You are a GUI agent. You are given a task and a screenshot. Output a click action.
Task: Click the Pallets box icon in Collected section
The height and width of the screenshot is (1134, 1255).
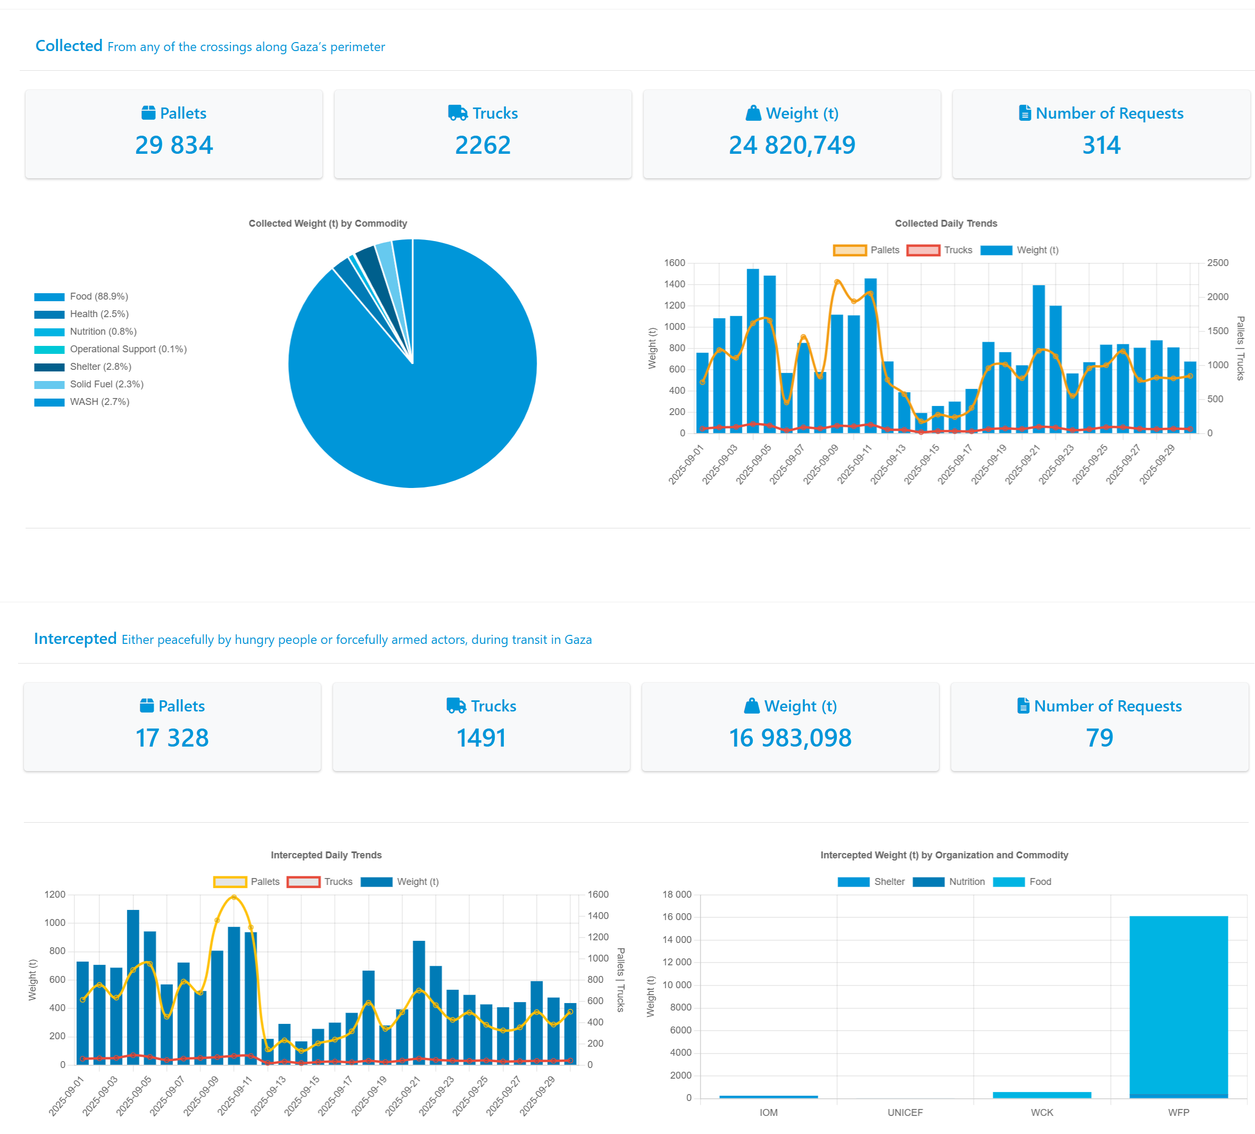pos(148,113)
